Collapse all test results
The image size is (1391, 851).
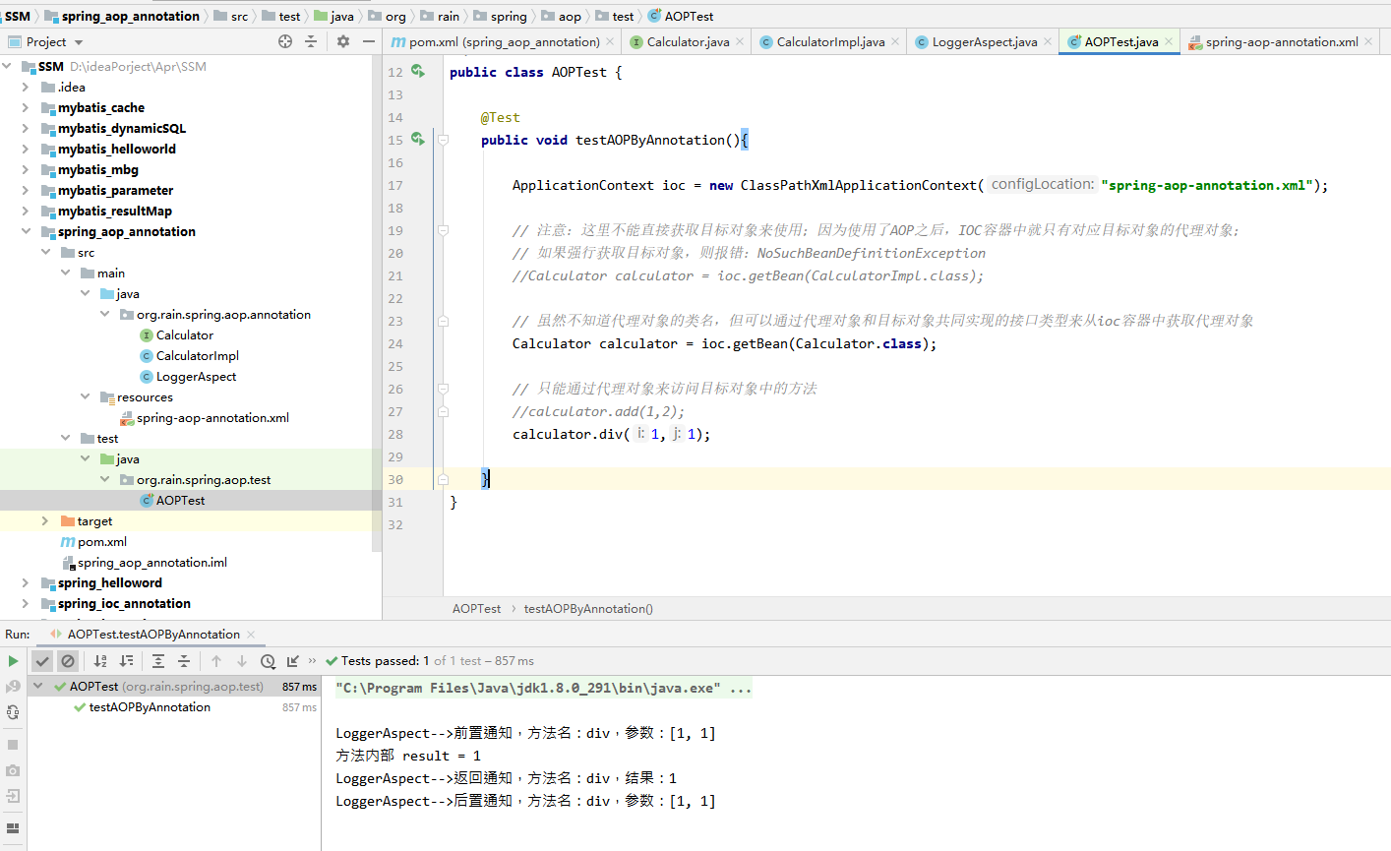point(184,661)
